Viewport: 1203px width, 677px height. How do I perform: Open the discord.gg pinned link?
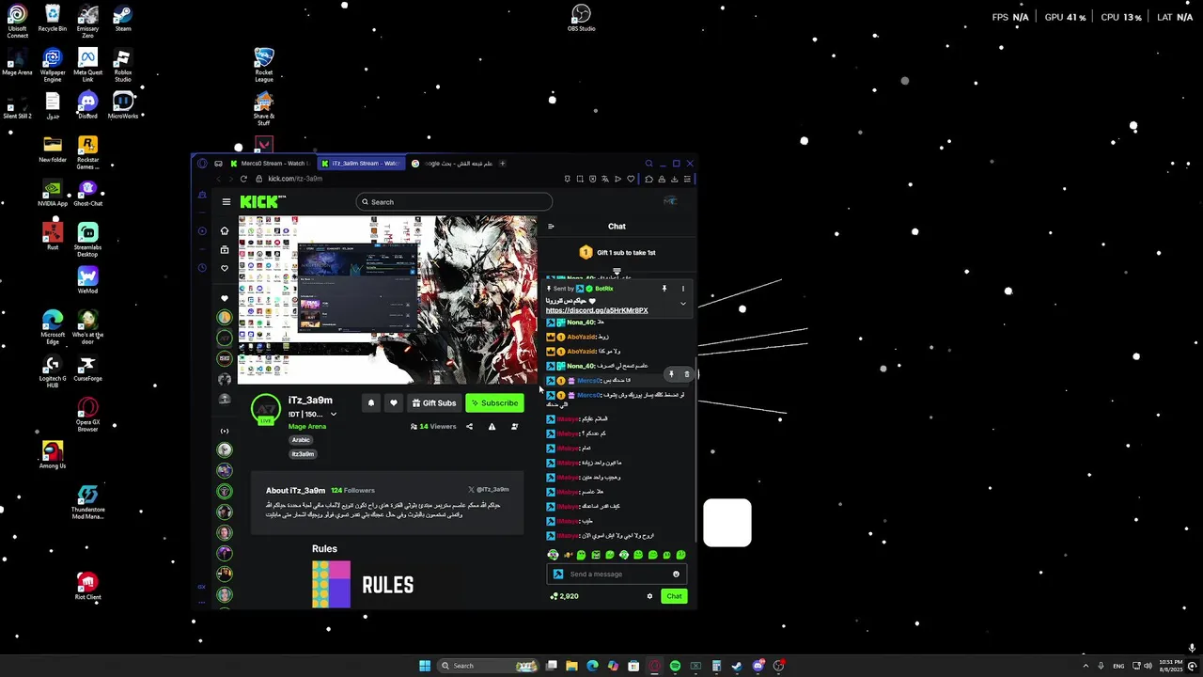click(x=597, y=310)
